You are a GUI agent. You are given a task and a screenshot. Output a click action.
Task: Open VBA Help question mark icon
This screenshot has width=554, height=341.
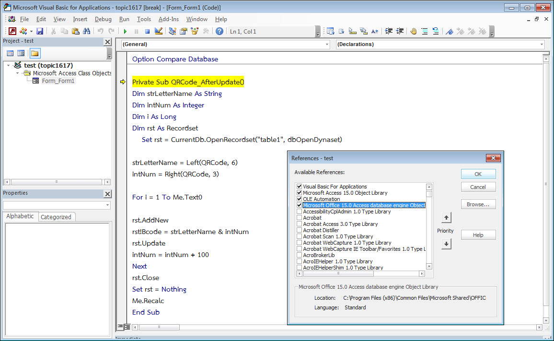[x=219, y=31]
